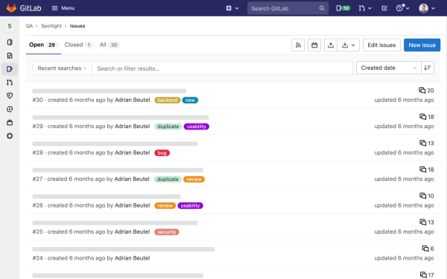This screenshot has width=447, height=279.
Task: Click the usability label on issue #29
Action: (196, 126)
